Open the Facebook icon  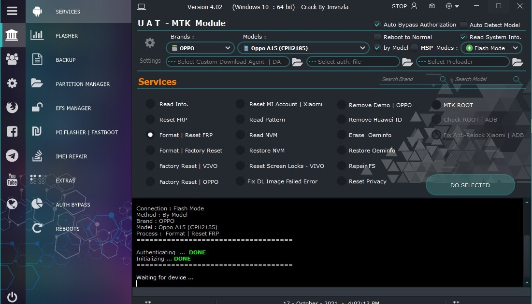point(12,131)
